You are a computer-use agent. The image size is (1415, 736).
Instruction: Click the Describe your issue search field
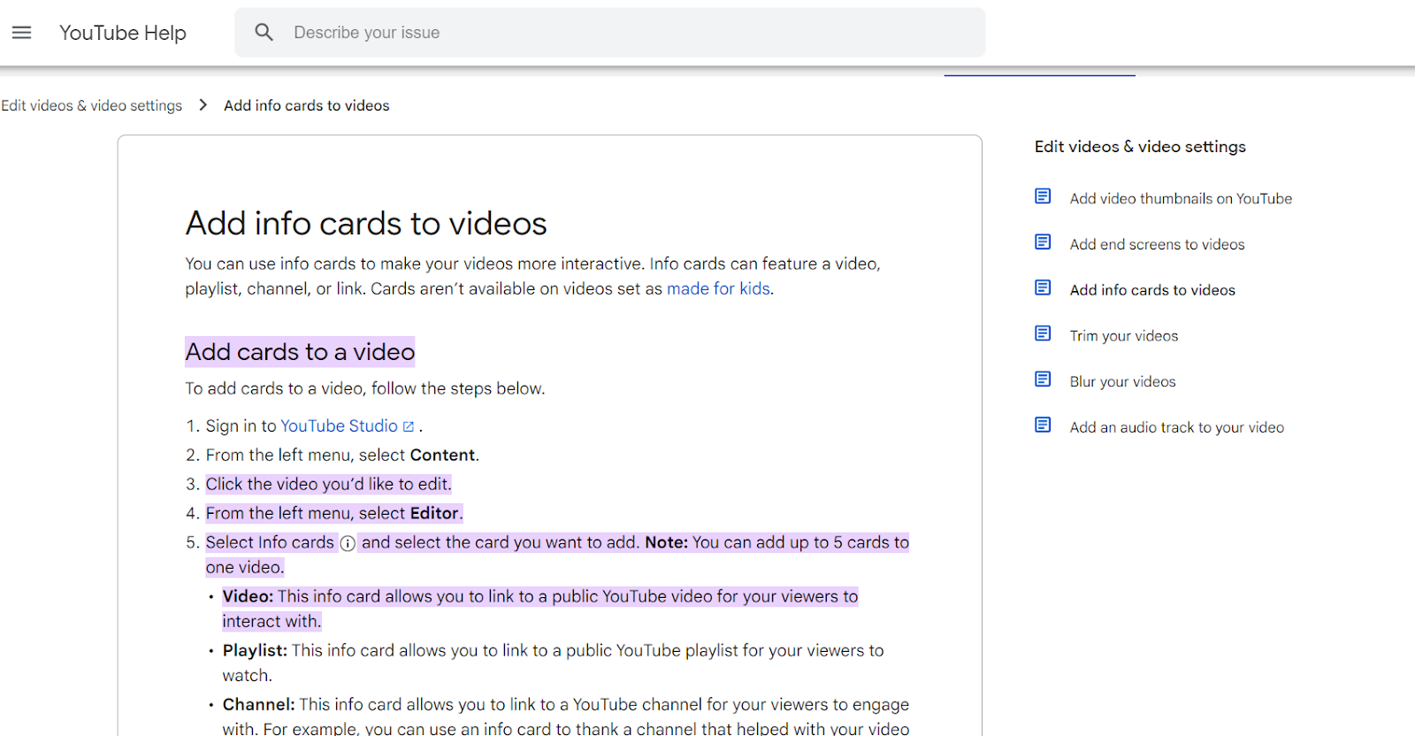point(610,33)
